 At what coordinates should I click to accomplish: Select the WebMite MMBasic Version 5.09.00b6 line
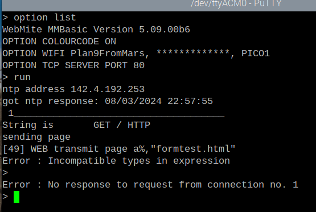pos(96,30)
